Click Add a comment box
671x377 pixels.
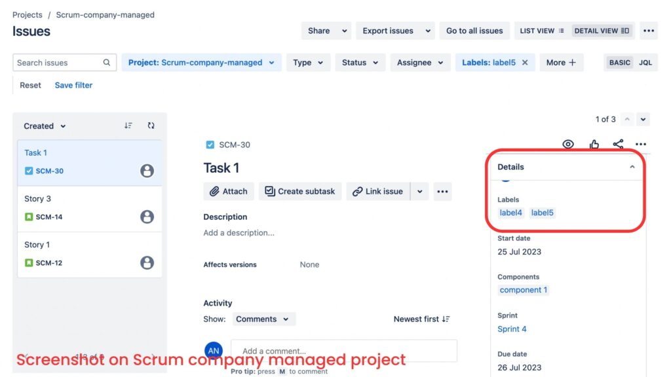[x=344, y=351]
